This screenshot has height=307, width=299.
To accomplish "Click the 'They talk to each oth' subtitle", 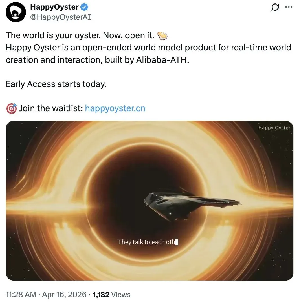I will tap(148, 242).
